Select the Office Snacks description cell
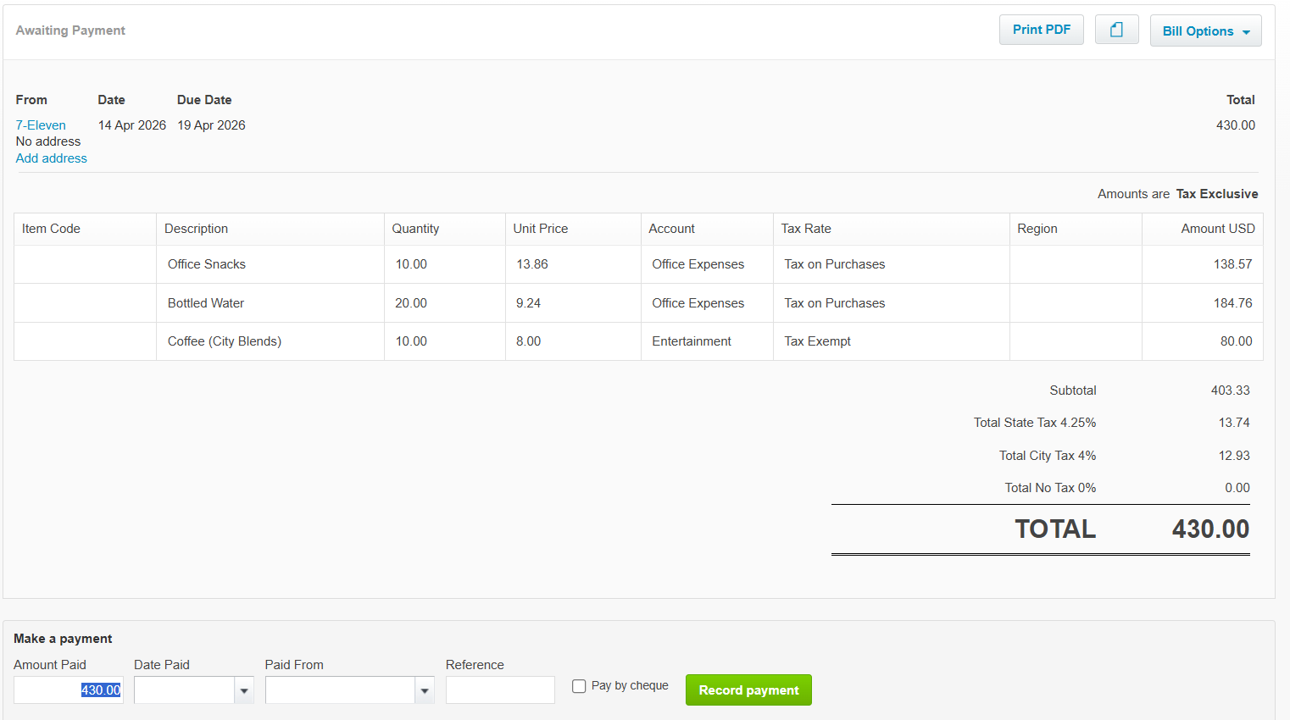This screenshot has height=720, width=1290. click(x=270, y=264)
